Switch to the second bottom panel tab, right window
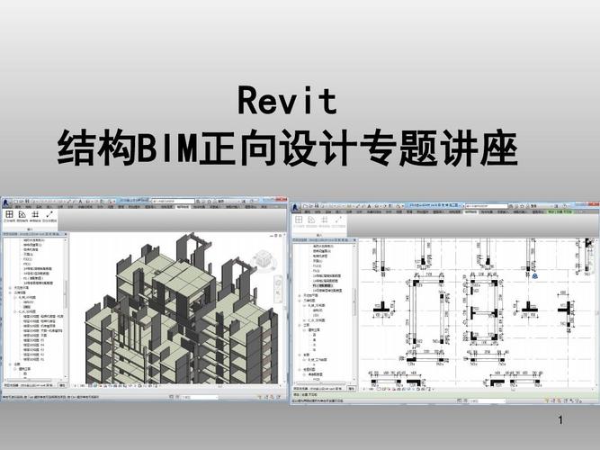This screenshot has width=600, height=450. [352, 388]
